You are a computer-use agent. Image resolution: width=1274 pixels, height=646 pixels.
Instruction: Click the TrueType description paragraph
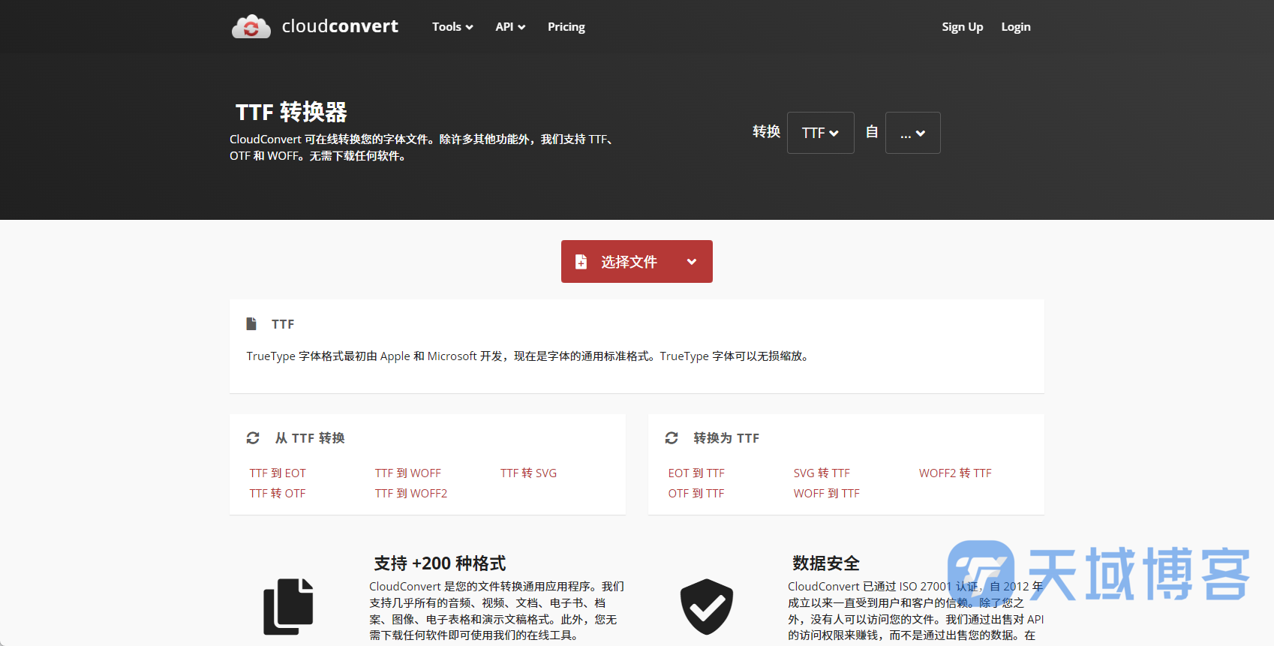pyautogui.click(x=529, y=356)
